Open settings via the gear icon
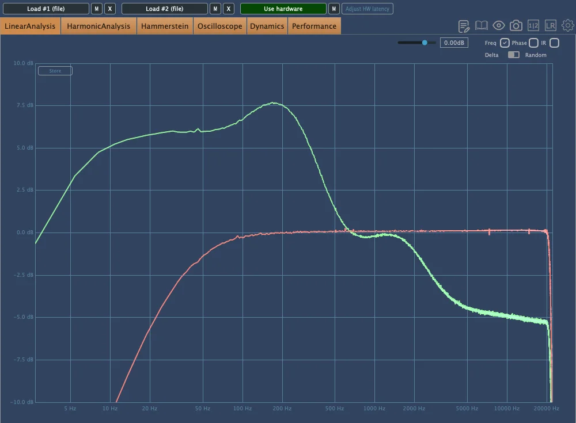 (x=568, y=26)
